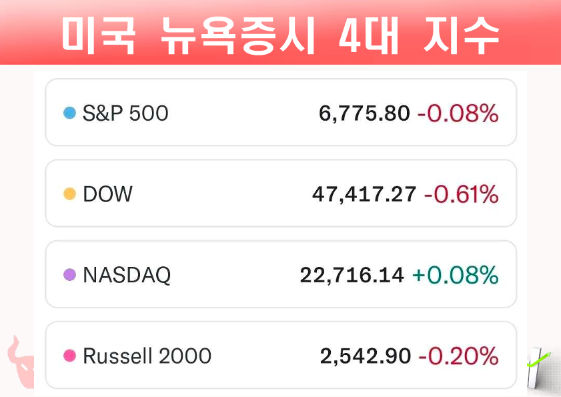The image size is (561, 397).
Task: Click empty space in the DOW card
Action: coord(220,194)
